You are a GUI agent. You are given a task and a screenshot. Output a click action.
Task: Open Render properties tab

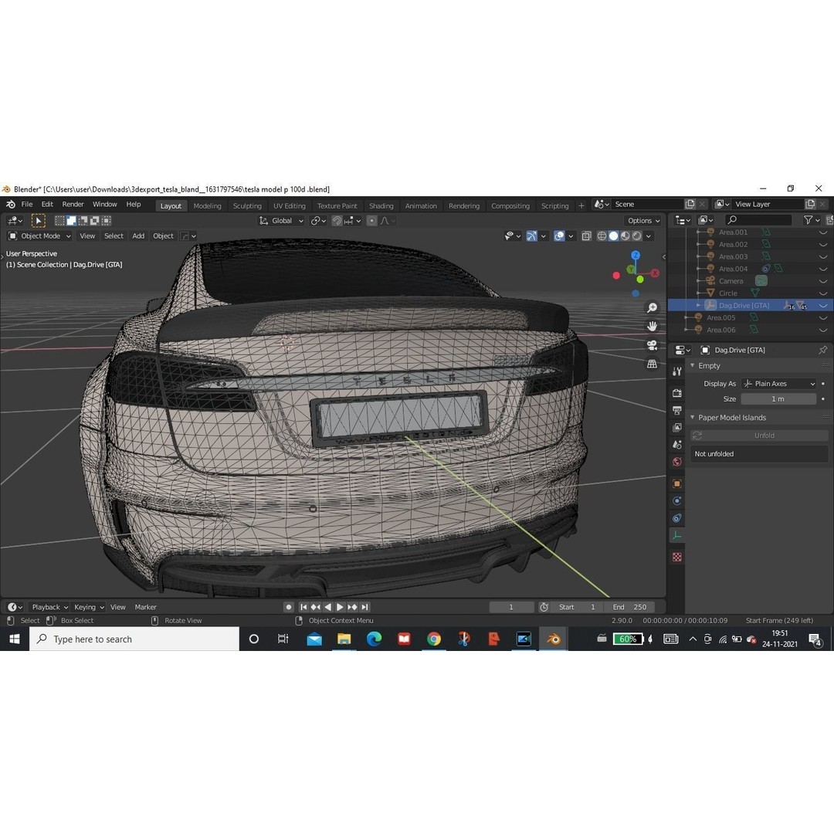point(676,393)
